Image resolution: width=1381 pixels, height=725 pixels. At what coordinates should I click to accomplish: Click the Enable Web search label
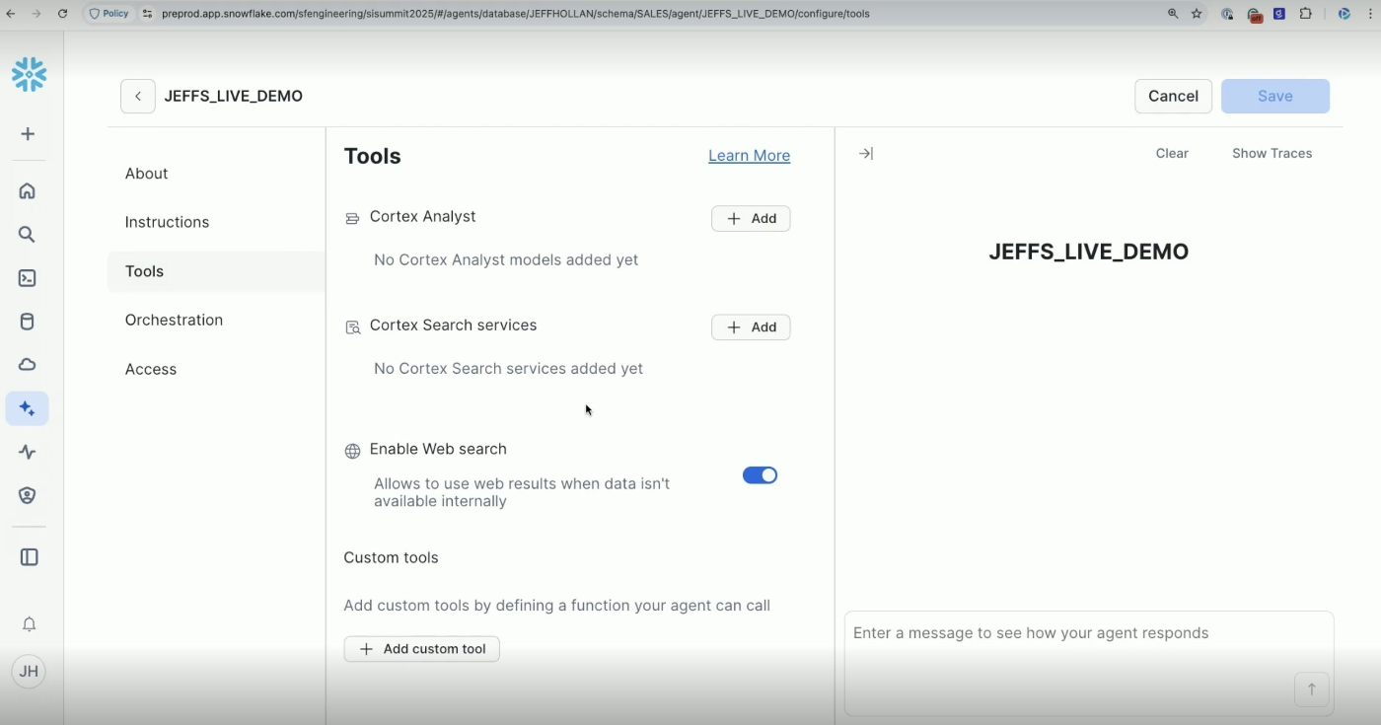pos(438,449)
